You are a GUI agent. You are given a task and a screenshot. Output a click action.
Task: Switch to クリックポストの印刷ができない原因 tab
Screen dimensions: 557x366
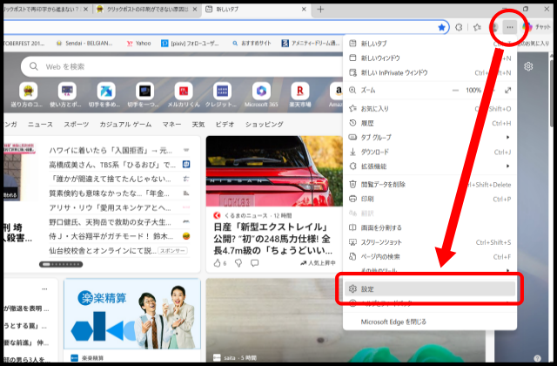(147, 10)
